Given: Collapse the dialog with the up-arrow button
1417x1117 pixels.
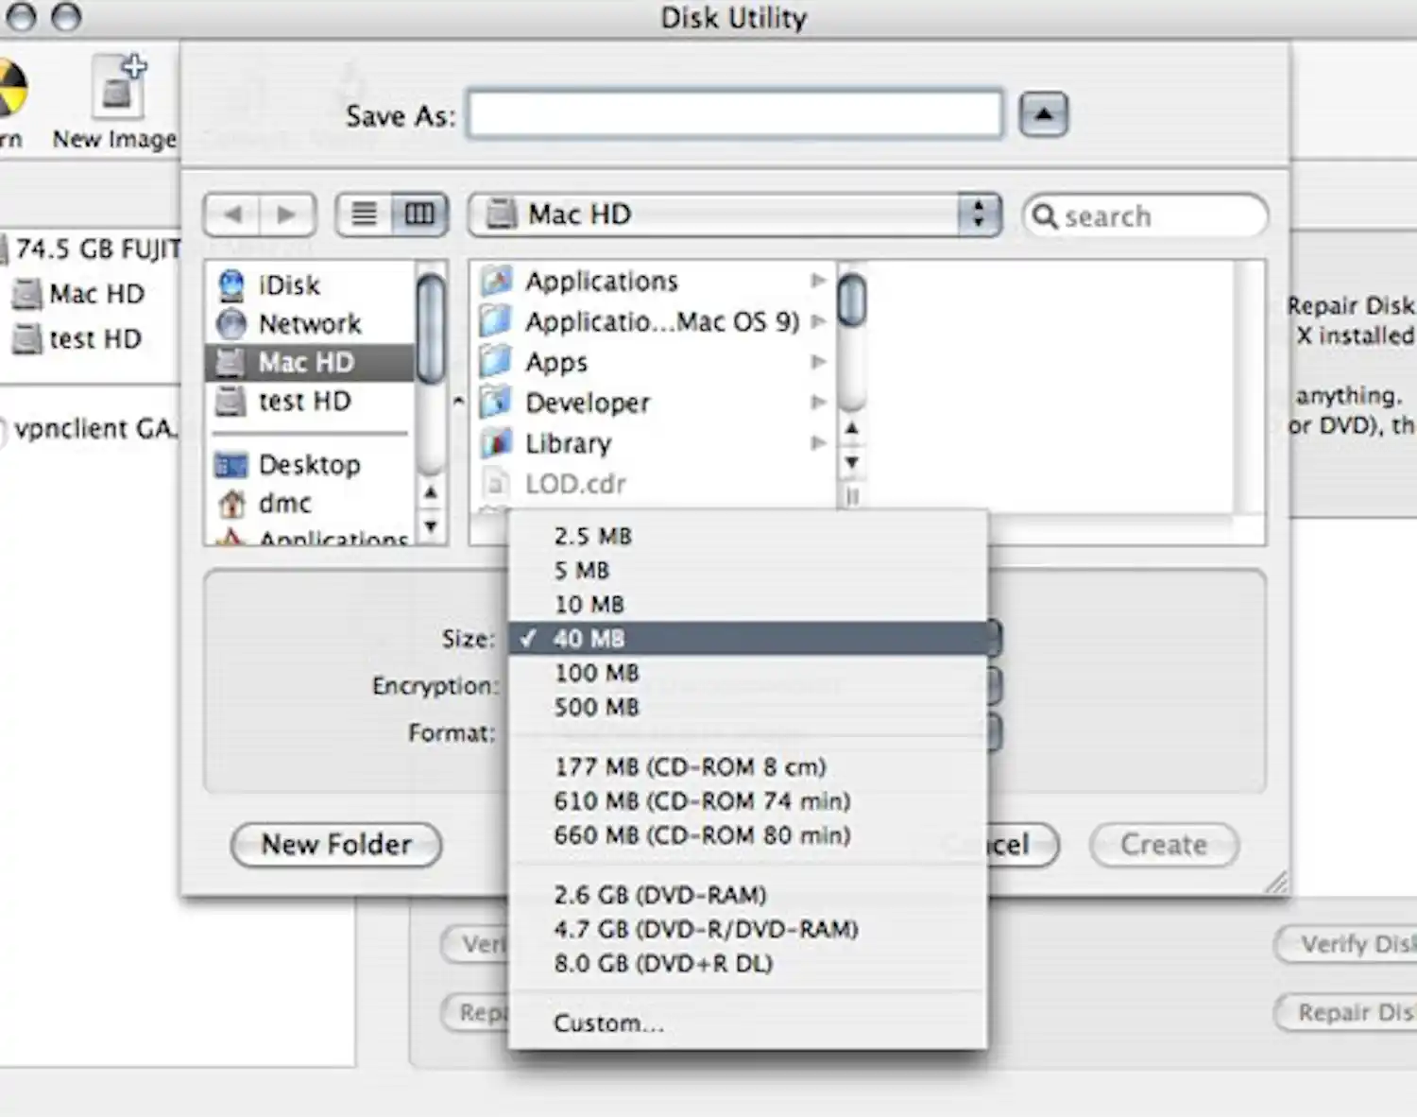Looking at the screenshot, I should pyautogui.click(x=1042, y=112).
